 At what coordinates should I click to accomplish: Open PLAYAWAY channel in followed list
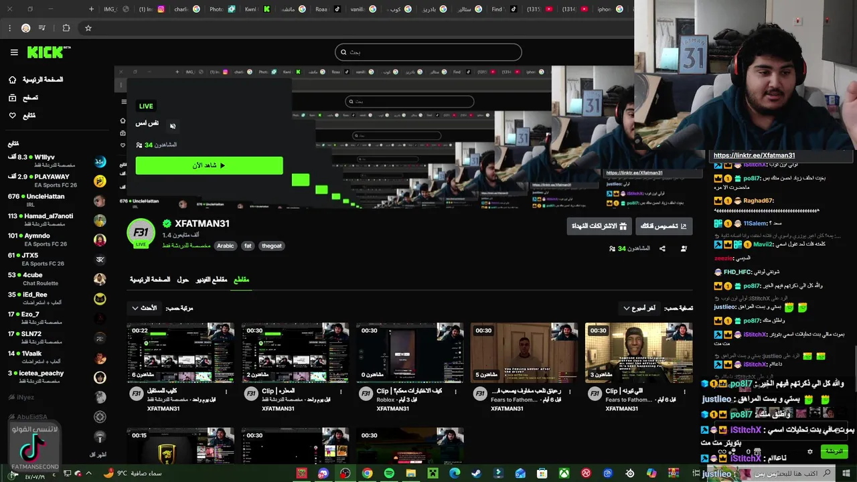point(56,181)
